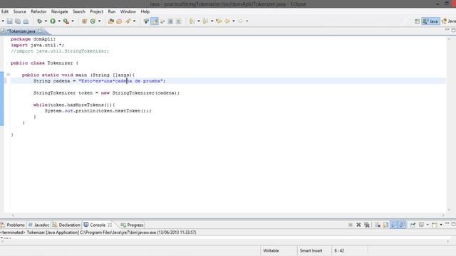Open Next Annotation dropdown arrow

coord(198,21)
